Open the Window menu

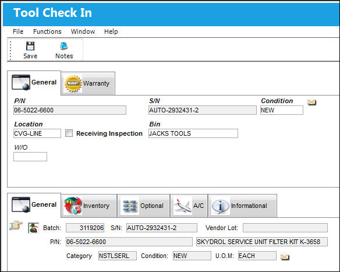[83, 31]
